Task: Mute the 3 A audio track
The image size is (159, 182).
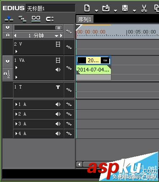Action: [58, 124]
